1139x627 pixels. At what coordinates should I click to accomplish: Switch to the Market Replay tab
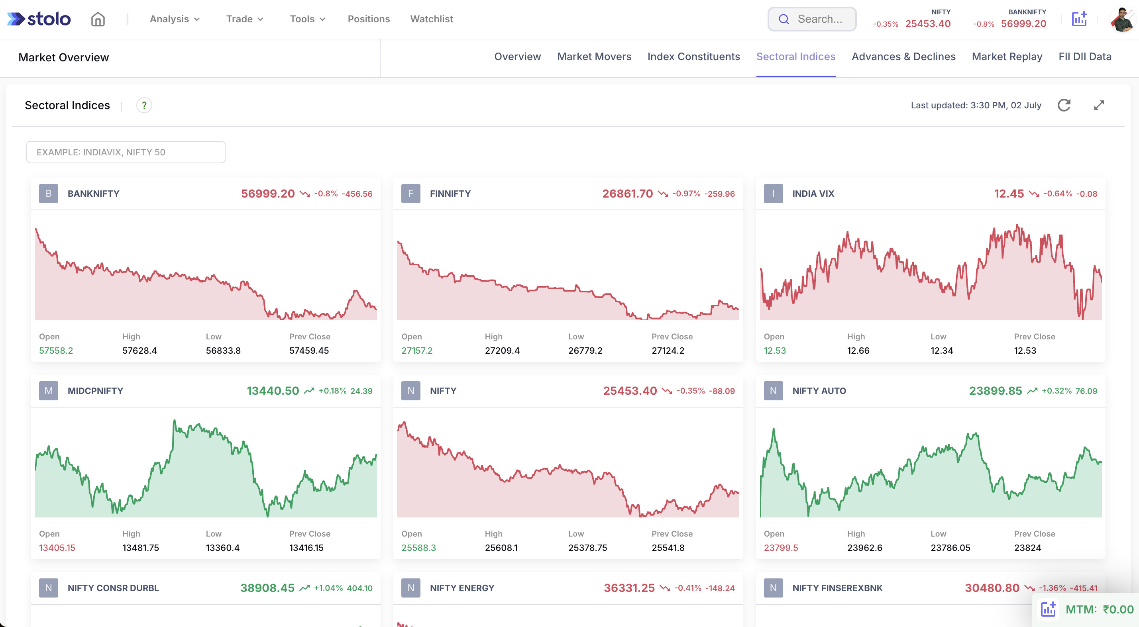point(1007,57)
